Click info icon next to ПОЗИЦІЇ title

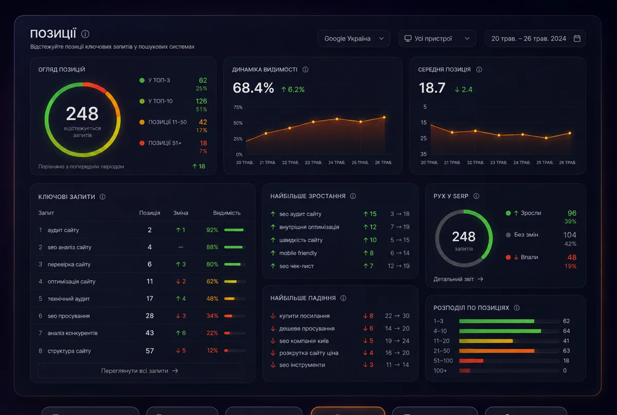(x=85, y=34)
